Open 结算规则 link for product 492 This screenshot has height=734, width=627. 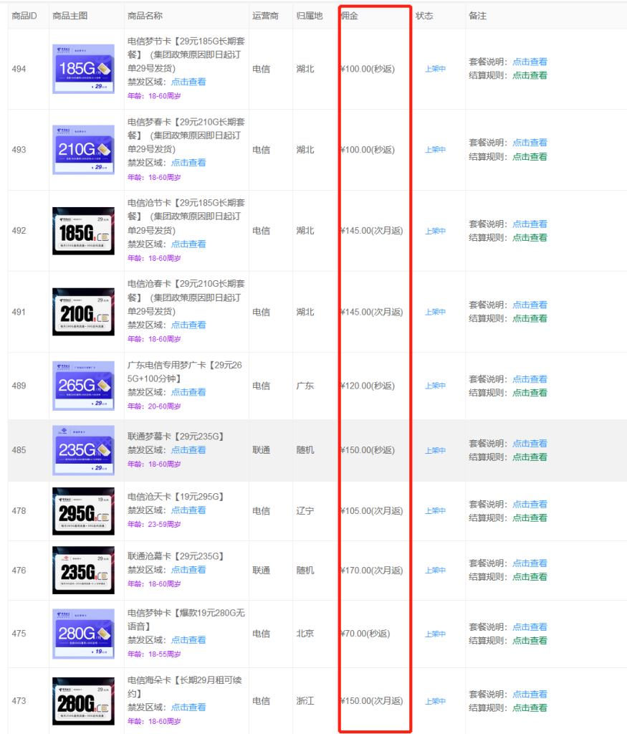pos(530,238)
